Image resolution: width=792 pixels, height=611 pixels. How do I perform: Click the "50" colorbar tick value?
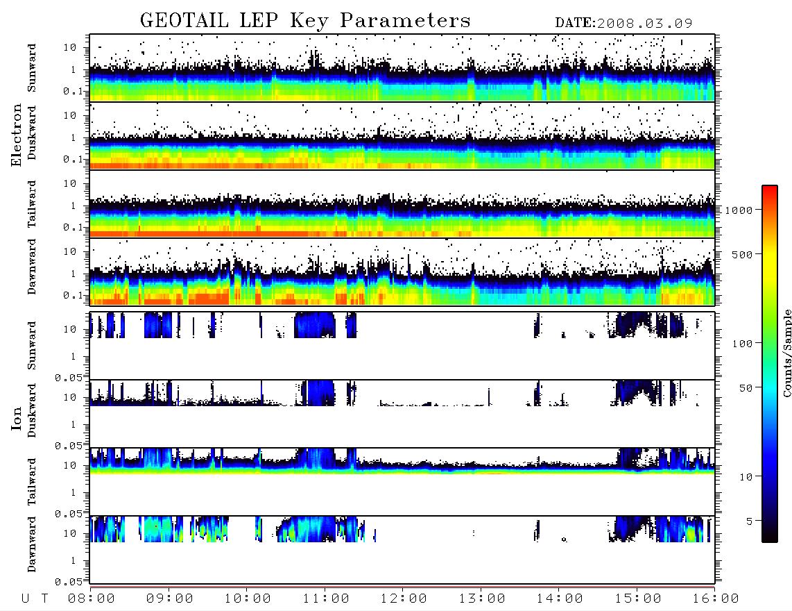pyautogui.click(x=746, y=388)
